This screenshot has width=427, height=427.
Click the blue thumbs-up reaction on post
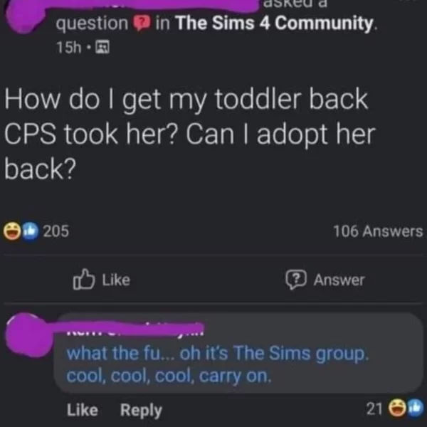tap(30, 231)
